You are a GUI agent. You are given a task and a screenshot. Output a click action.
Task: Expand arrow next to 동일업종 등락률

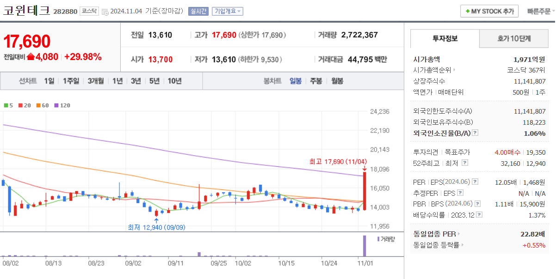(463, 245)
